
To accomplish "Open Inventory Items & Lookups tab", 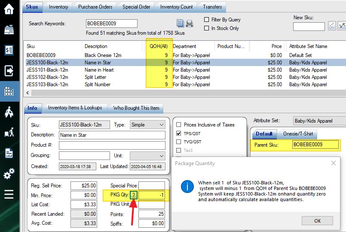I will pos(75,108).
